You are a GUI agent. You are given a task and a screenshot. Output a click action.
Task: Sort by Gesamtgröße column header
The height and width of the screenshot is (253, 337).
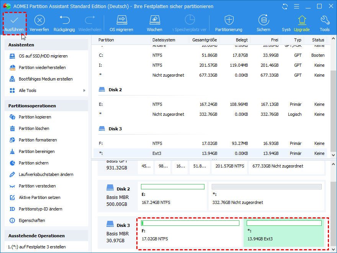point(204,40)
